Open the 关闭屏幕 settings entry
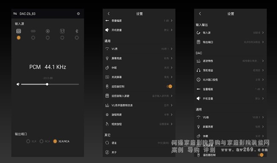Viewport: 277px width, 163px height. point(139,77)
